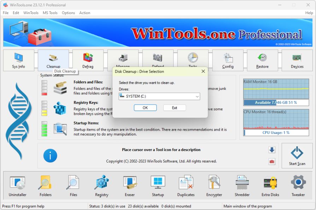Image resolution: width=316 pixels, height=210 pixels.
Task: Click the small red toolbox icon
Action: [x=272, y=162]
